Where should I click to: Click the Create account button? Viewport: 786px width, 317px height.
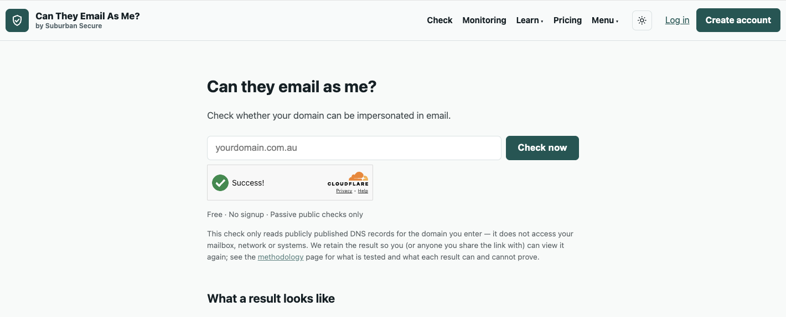738,20
